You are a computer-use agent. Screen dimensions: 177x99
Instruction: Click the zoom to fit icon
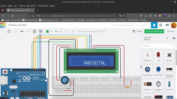(x=3, y=38)
